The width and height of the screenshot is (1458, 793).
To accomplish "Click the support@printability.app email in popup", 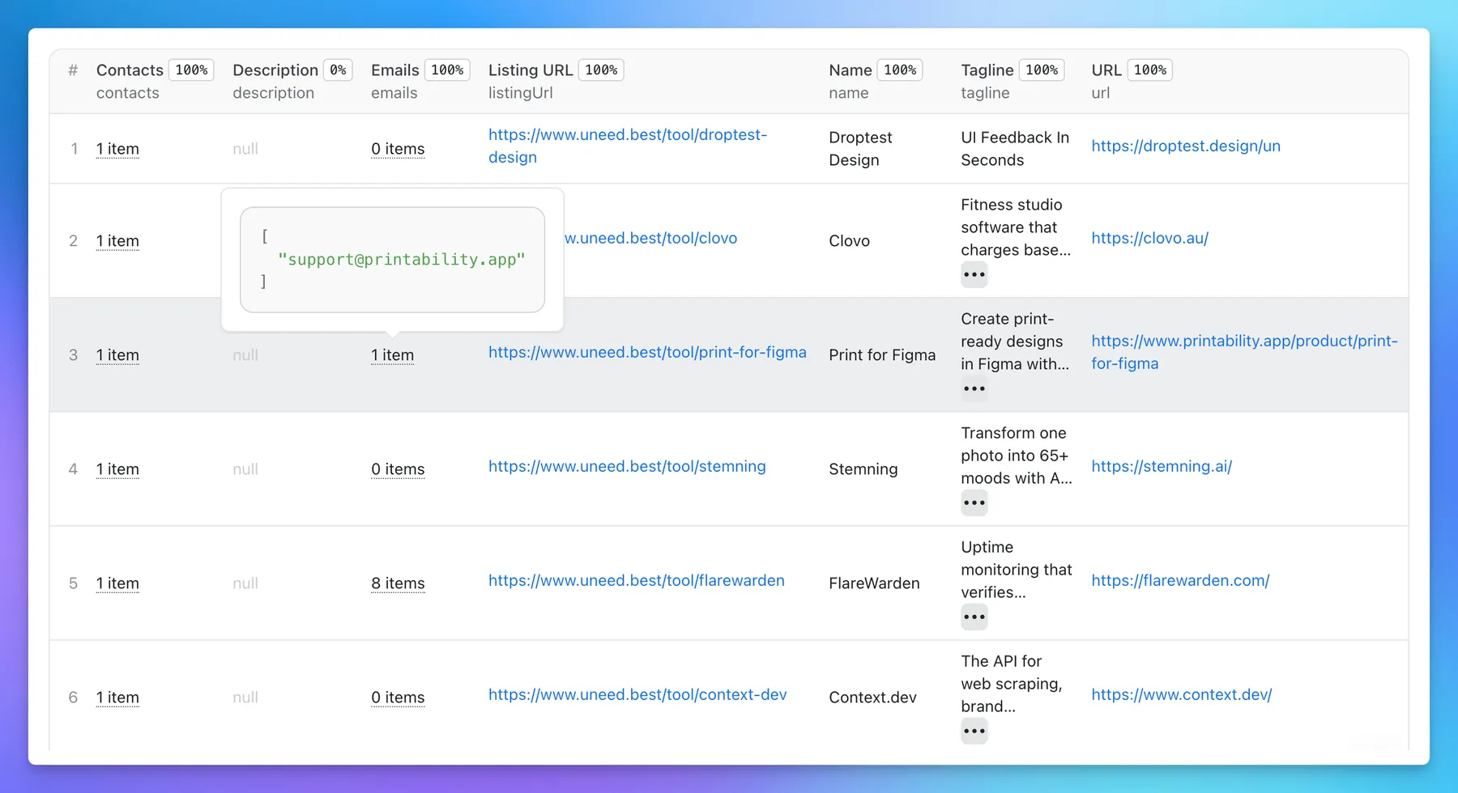I will [401, 260].
